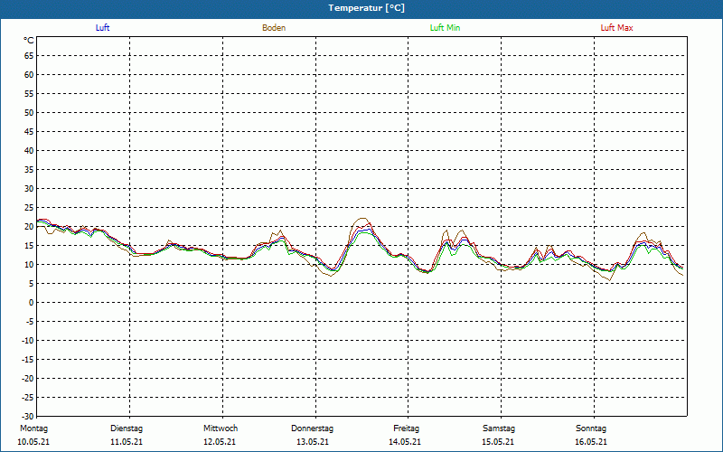This screenshot has width=723, height=452.
Task: Click the '°C' axis unit label
Action: coord(29,41)
